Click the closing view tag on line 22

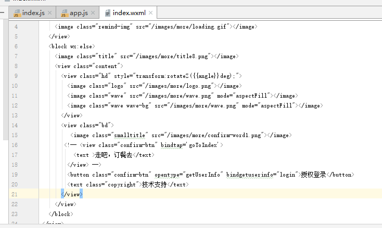coord(66,205)
